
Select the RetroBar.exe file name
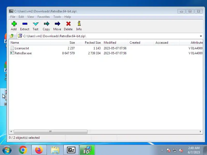(x=23, y=53)
